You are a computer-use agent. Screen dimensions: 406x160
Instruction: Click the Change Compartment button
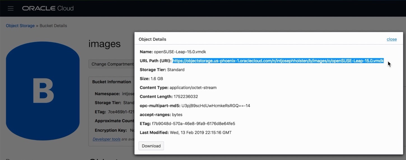(x=111, y=64)
